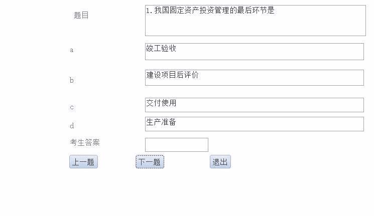The height and width of the screenshot is (216, 374).
Task: Focus the 考生答案 answer input box
Action: 176,145
